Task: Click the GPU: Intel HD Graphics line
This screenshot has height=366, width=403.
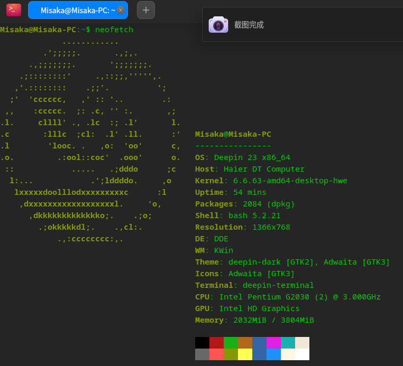Action: click(248, 308)
